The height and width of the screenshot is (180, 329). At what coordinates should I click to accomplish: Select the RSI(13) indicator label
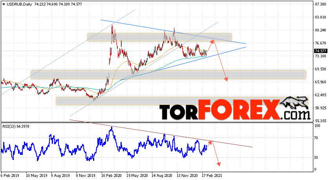(16, 127)
